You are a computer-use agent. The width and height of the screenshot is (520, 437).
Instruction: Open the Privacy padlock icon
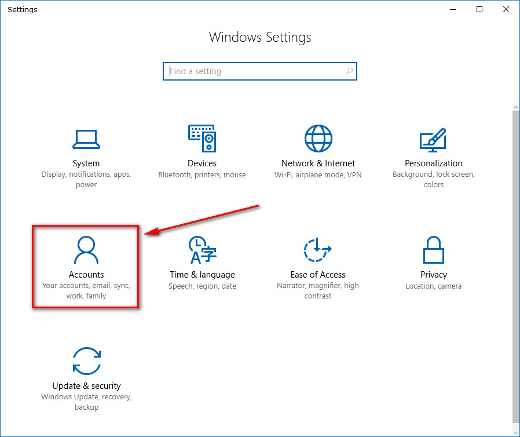point(434,250)
